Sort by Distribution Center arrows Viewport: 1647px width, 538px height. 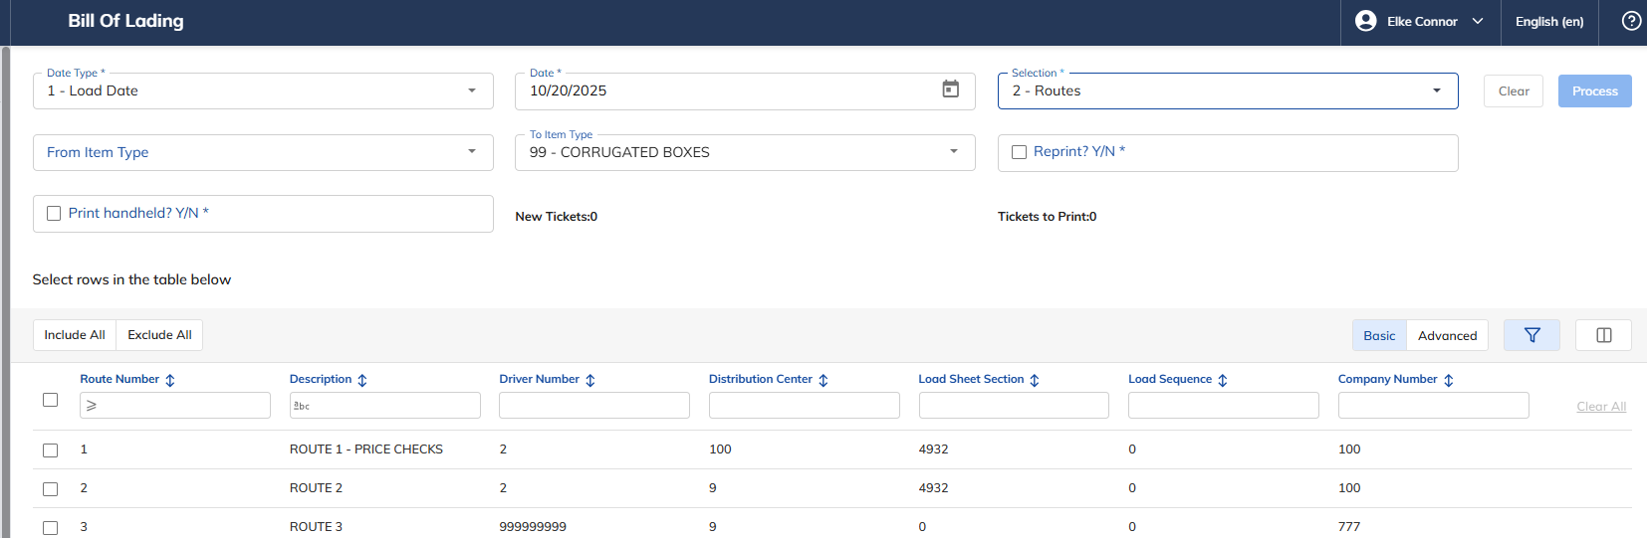pyautogui.click(x=823, y=380)
